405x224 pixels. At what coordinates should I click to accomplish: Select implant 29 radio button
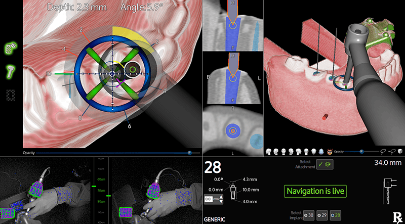tap(322, 215)
